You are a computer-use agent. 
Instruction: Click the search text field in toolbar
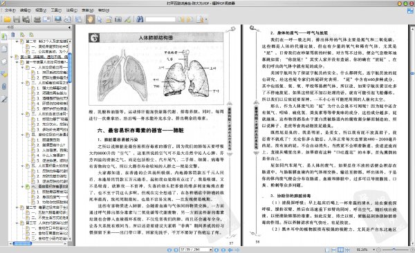160,19
